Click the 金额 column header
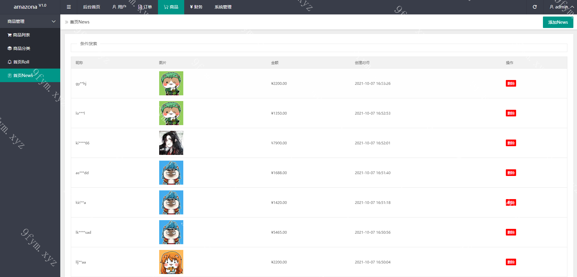Screen dimensions: 577x277 (275, 63)
